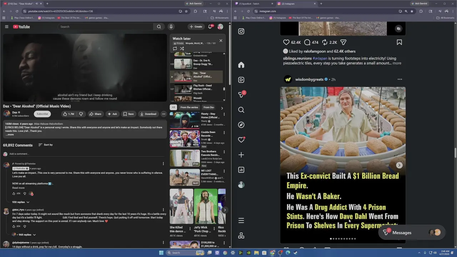Open options for wisdombygreats post

400,79
